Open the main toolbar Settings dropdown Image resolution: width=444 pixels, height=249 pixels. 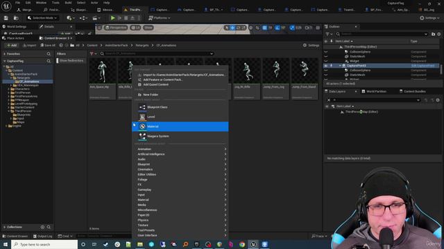click(429, 18)
